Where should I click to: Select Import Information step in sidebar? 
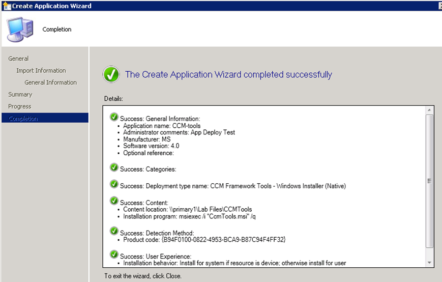tap(41, 70)
